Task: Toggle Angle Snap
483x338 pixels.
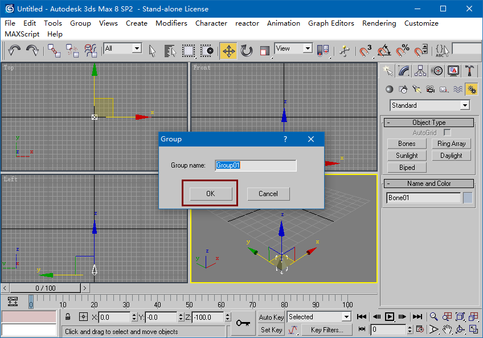Action: pos(384,51)
